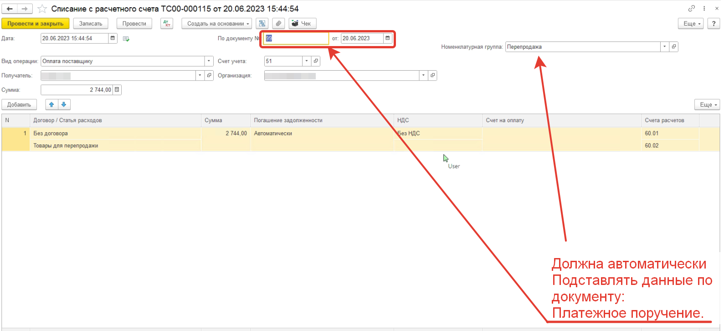Viewport: 724px width, 331px height.
Task: Click the Записать button
Action: point(91,23)
